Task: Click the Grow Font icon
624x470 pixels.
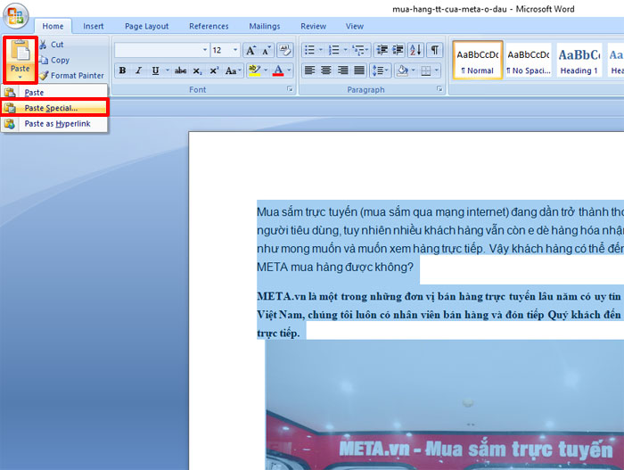Action: pos(250,51)
